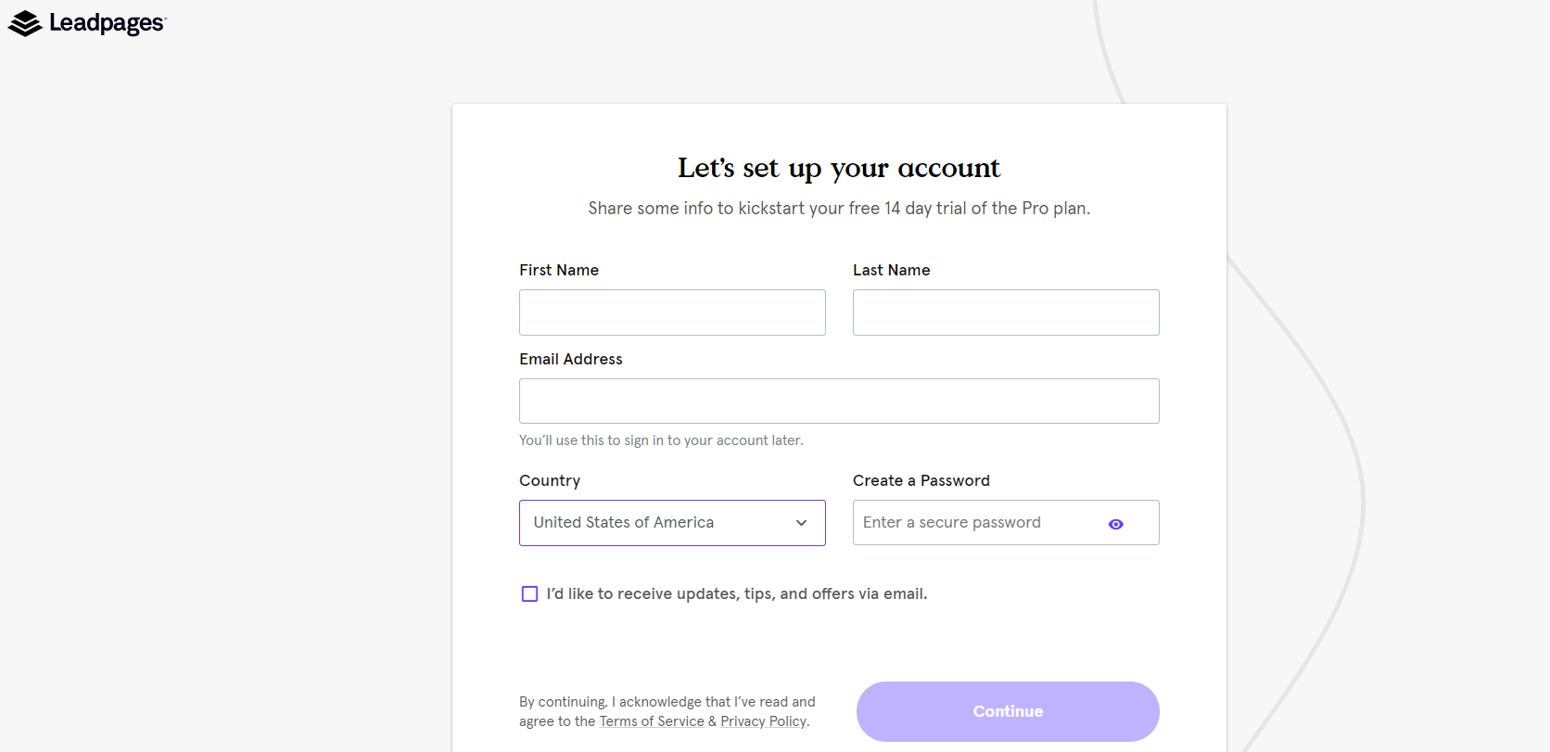Open the Terms of Service link

(x=652, y=721)
